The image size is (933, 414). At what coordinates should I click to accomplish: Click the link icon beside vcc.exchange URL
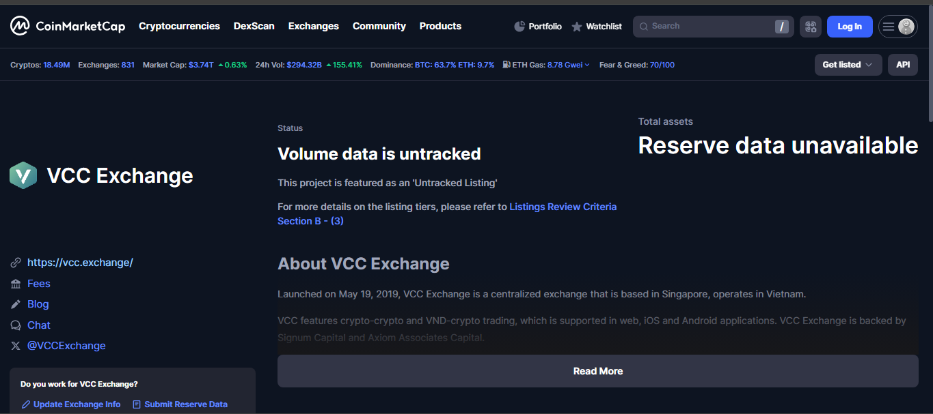tap(16, 263)
